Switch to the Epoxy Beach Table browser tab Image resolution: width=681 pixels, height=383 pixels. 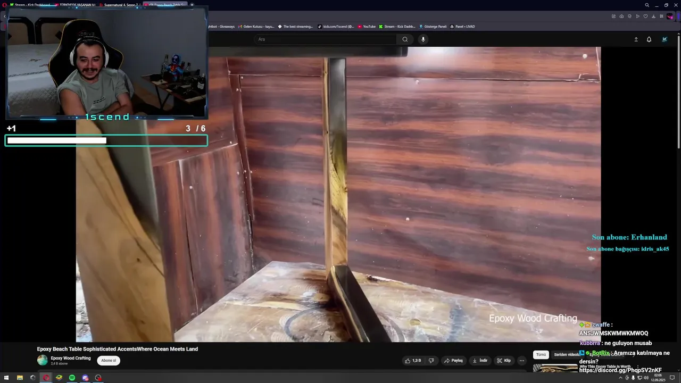[165, 5]
